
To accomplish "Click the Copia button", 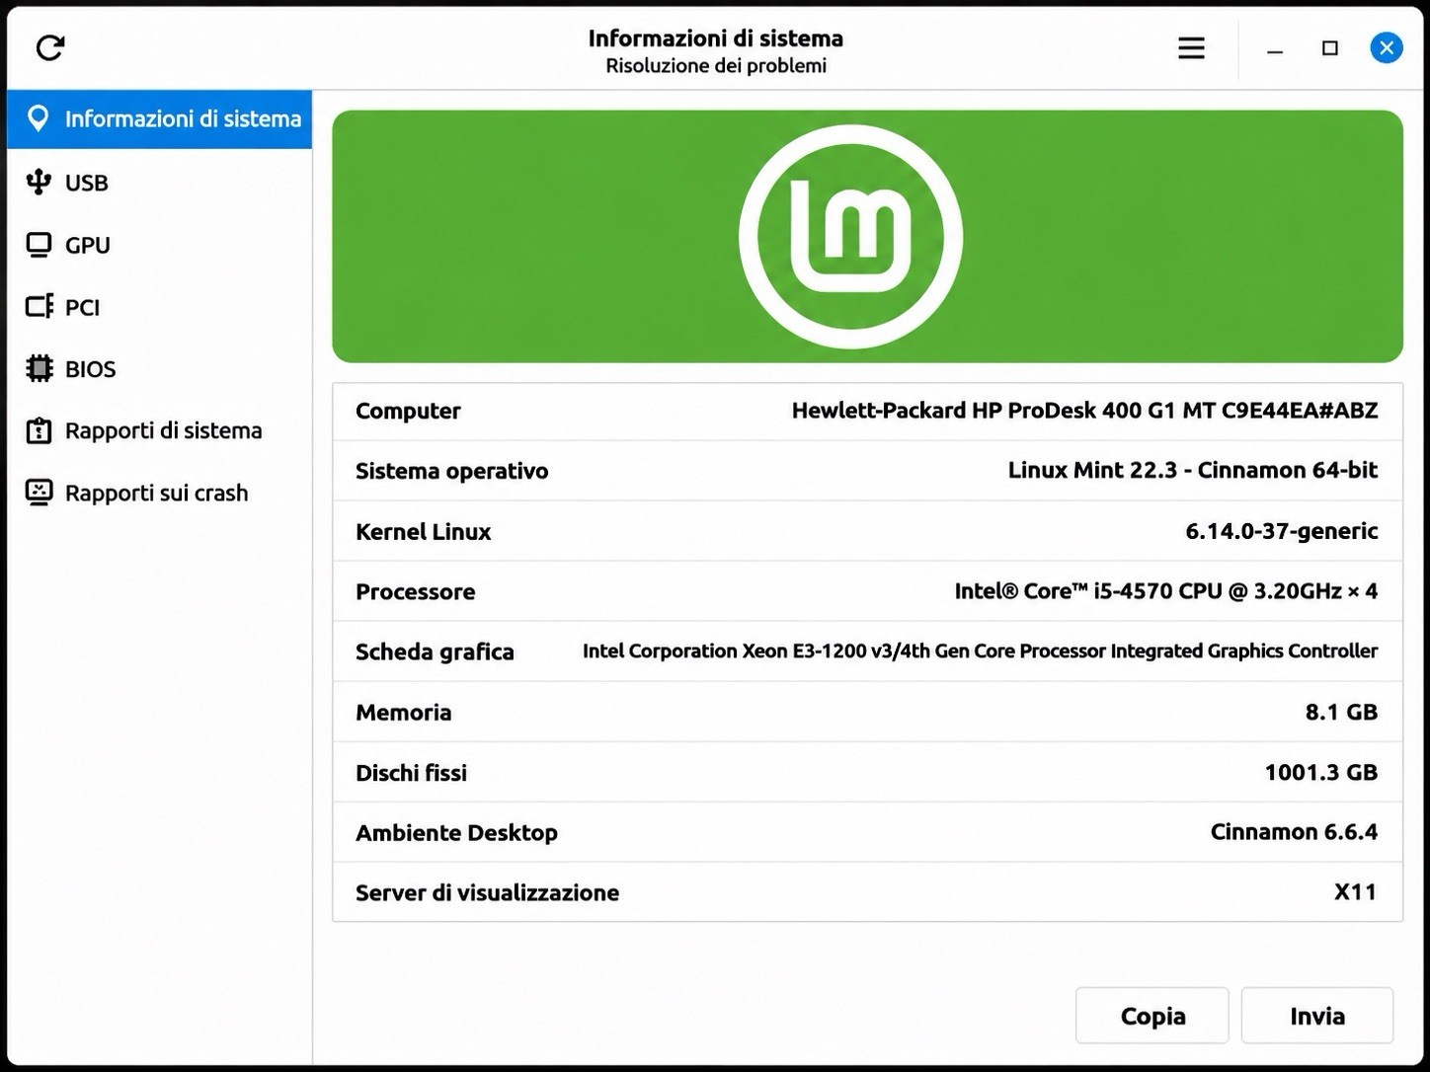I will [x=1152, y=1016].
